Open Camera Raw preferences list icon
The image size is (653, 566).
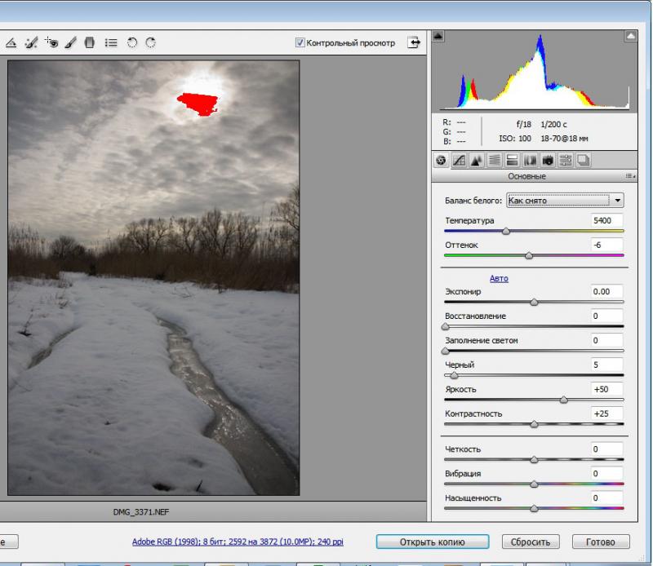pyautogui.click(x=111, y=42)
